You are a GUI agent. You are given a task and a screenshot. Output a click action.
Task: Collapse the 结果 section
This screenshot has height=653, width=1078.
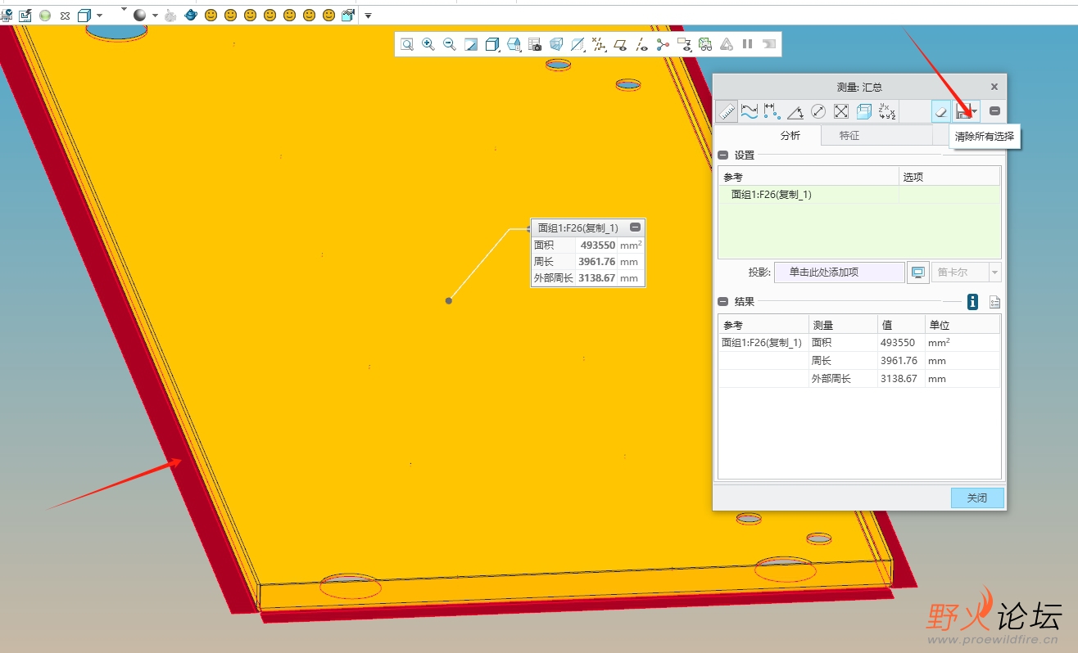[722, 302]
